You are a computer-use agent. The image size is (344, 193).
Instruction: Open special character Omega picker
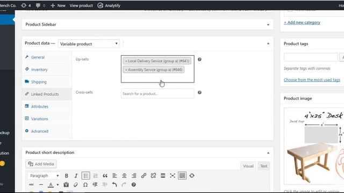[85, 184]
